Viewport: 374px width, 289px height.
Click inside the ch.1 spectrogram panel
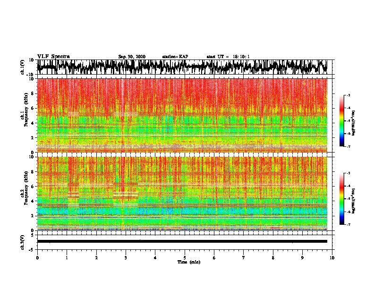coord(182,115)
